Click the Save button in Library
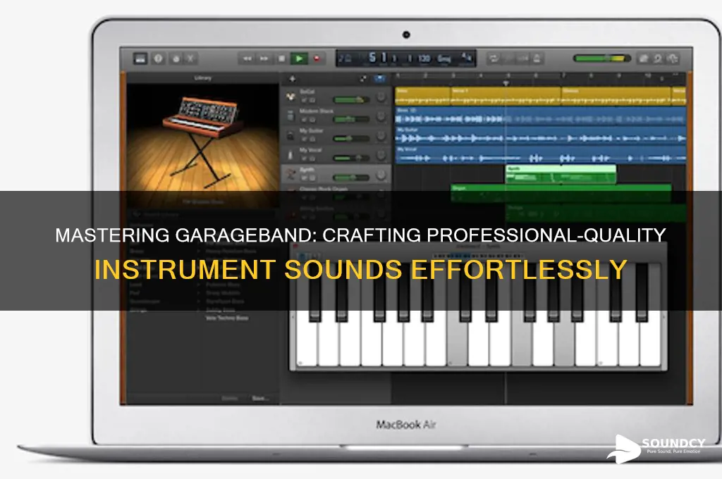 pos(260,398)
